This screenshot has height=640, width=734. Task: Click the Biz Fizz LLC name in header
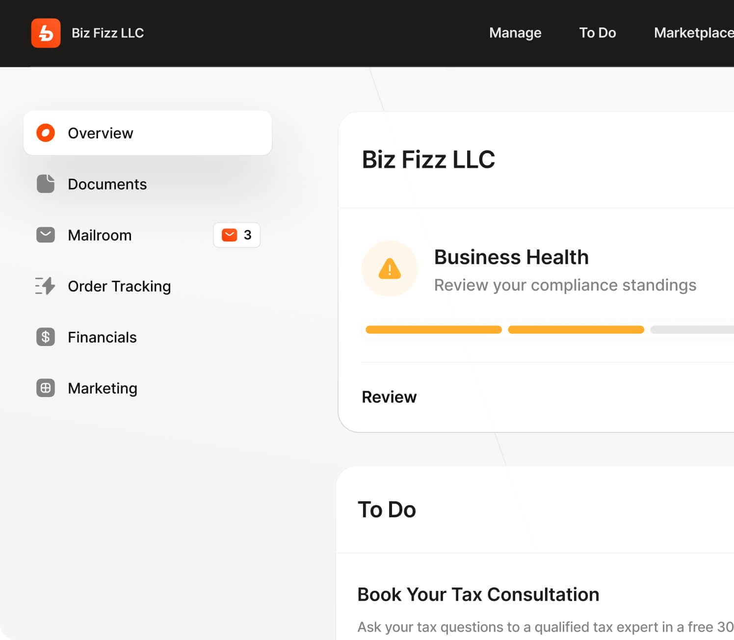tap(107, 33)
